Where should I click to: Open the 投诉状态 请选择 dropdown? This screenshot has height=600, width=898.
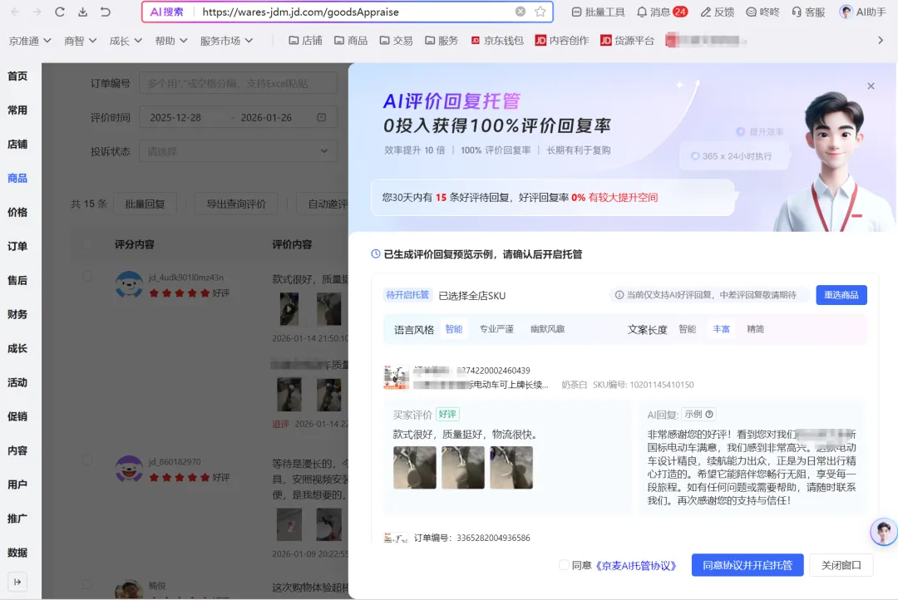point(238,151)
